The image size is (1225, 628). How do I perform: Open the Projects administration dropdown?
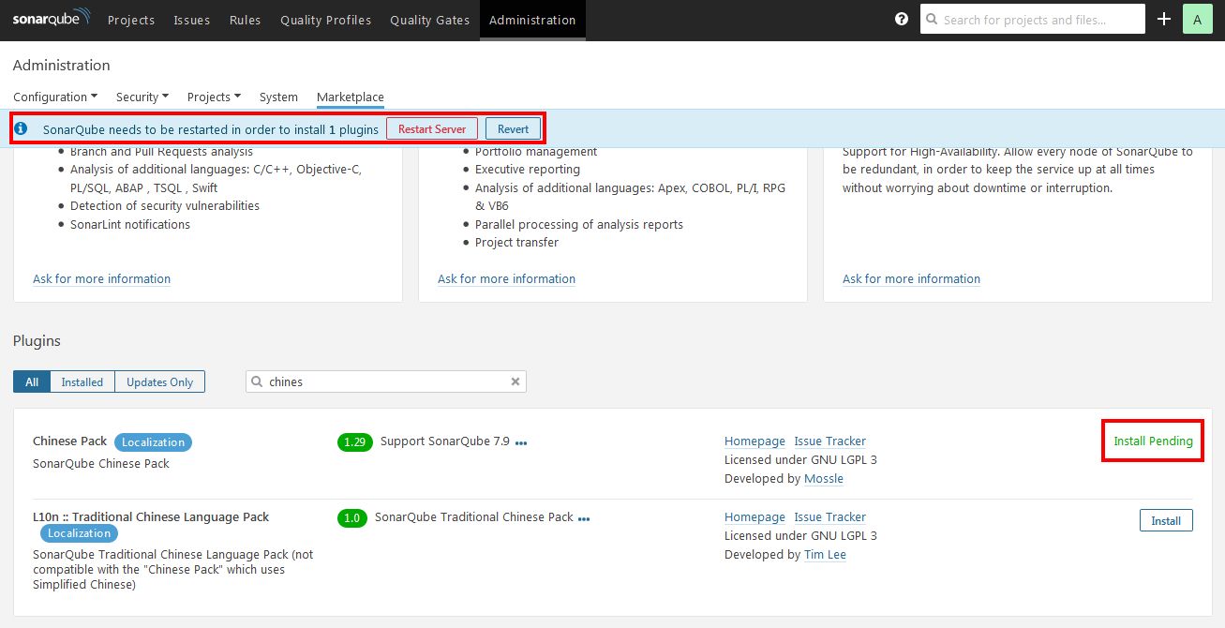click(214, 97)
